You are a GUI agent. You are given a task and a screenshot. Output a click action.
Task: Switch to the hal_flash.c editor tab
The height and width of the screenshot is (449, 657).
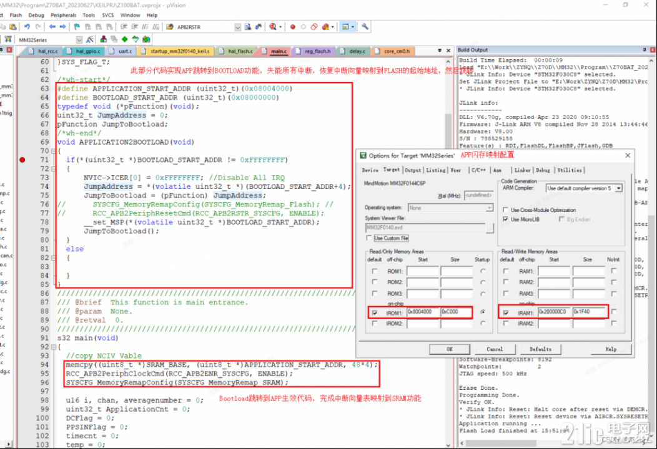236,51
